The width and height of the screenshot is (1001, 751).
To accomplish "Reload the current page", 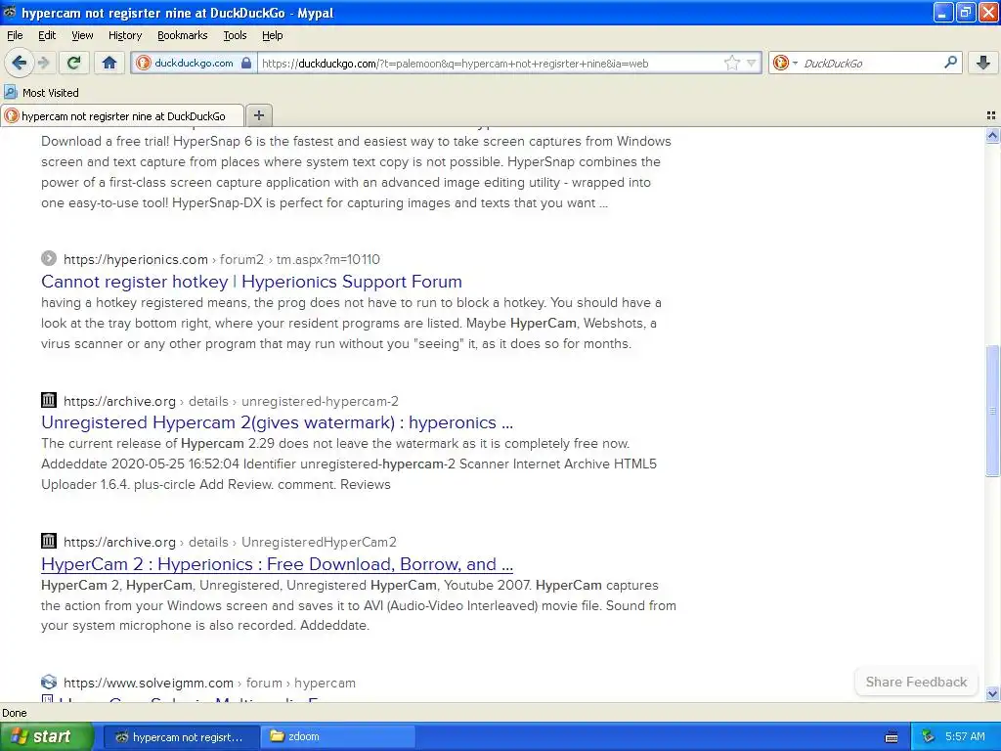I will click(73, 63).
